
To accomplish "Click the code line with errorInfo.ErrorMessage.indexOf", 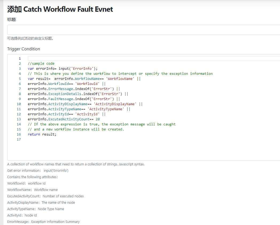I will tap(74, 89).
